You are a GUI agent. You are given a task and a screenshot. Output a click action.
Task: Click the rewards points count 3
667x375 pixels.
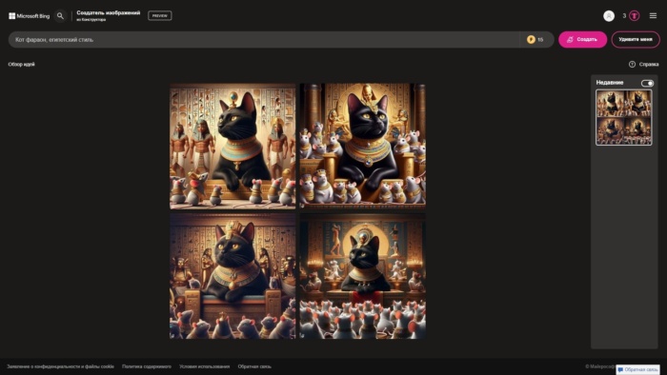[x=624, y=16]
